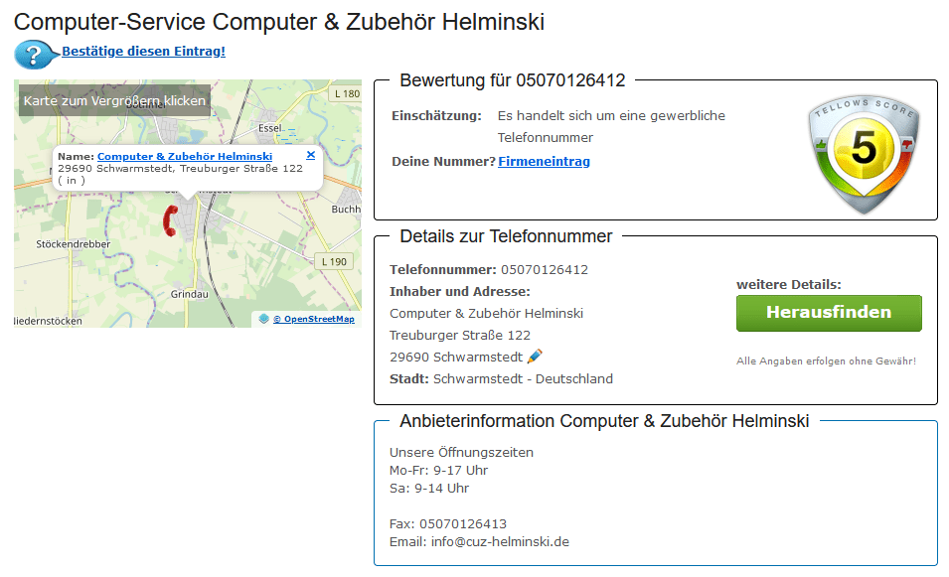Open 'Computer & Zubehör Helminski' link in map popup

click(x=185, y=156)
